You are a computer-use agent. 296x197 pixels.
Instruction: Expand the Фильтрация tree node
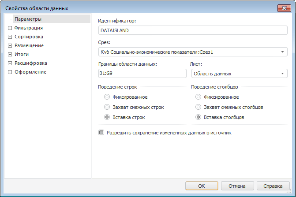point(10,28)
